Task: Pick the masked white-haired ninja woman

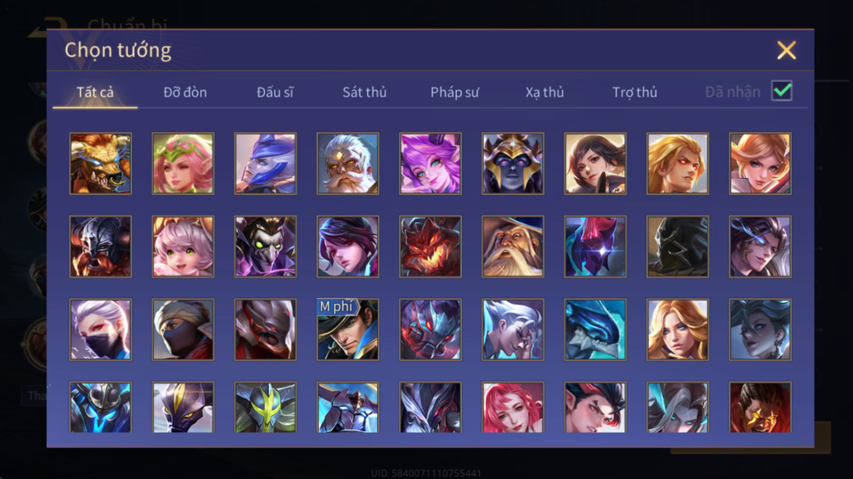Action: click(x=101, y=329)
